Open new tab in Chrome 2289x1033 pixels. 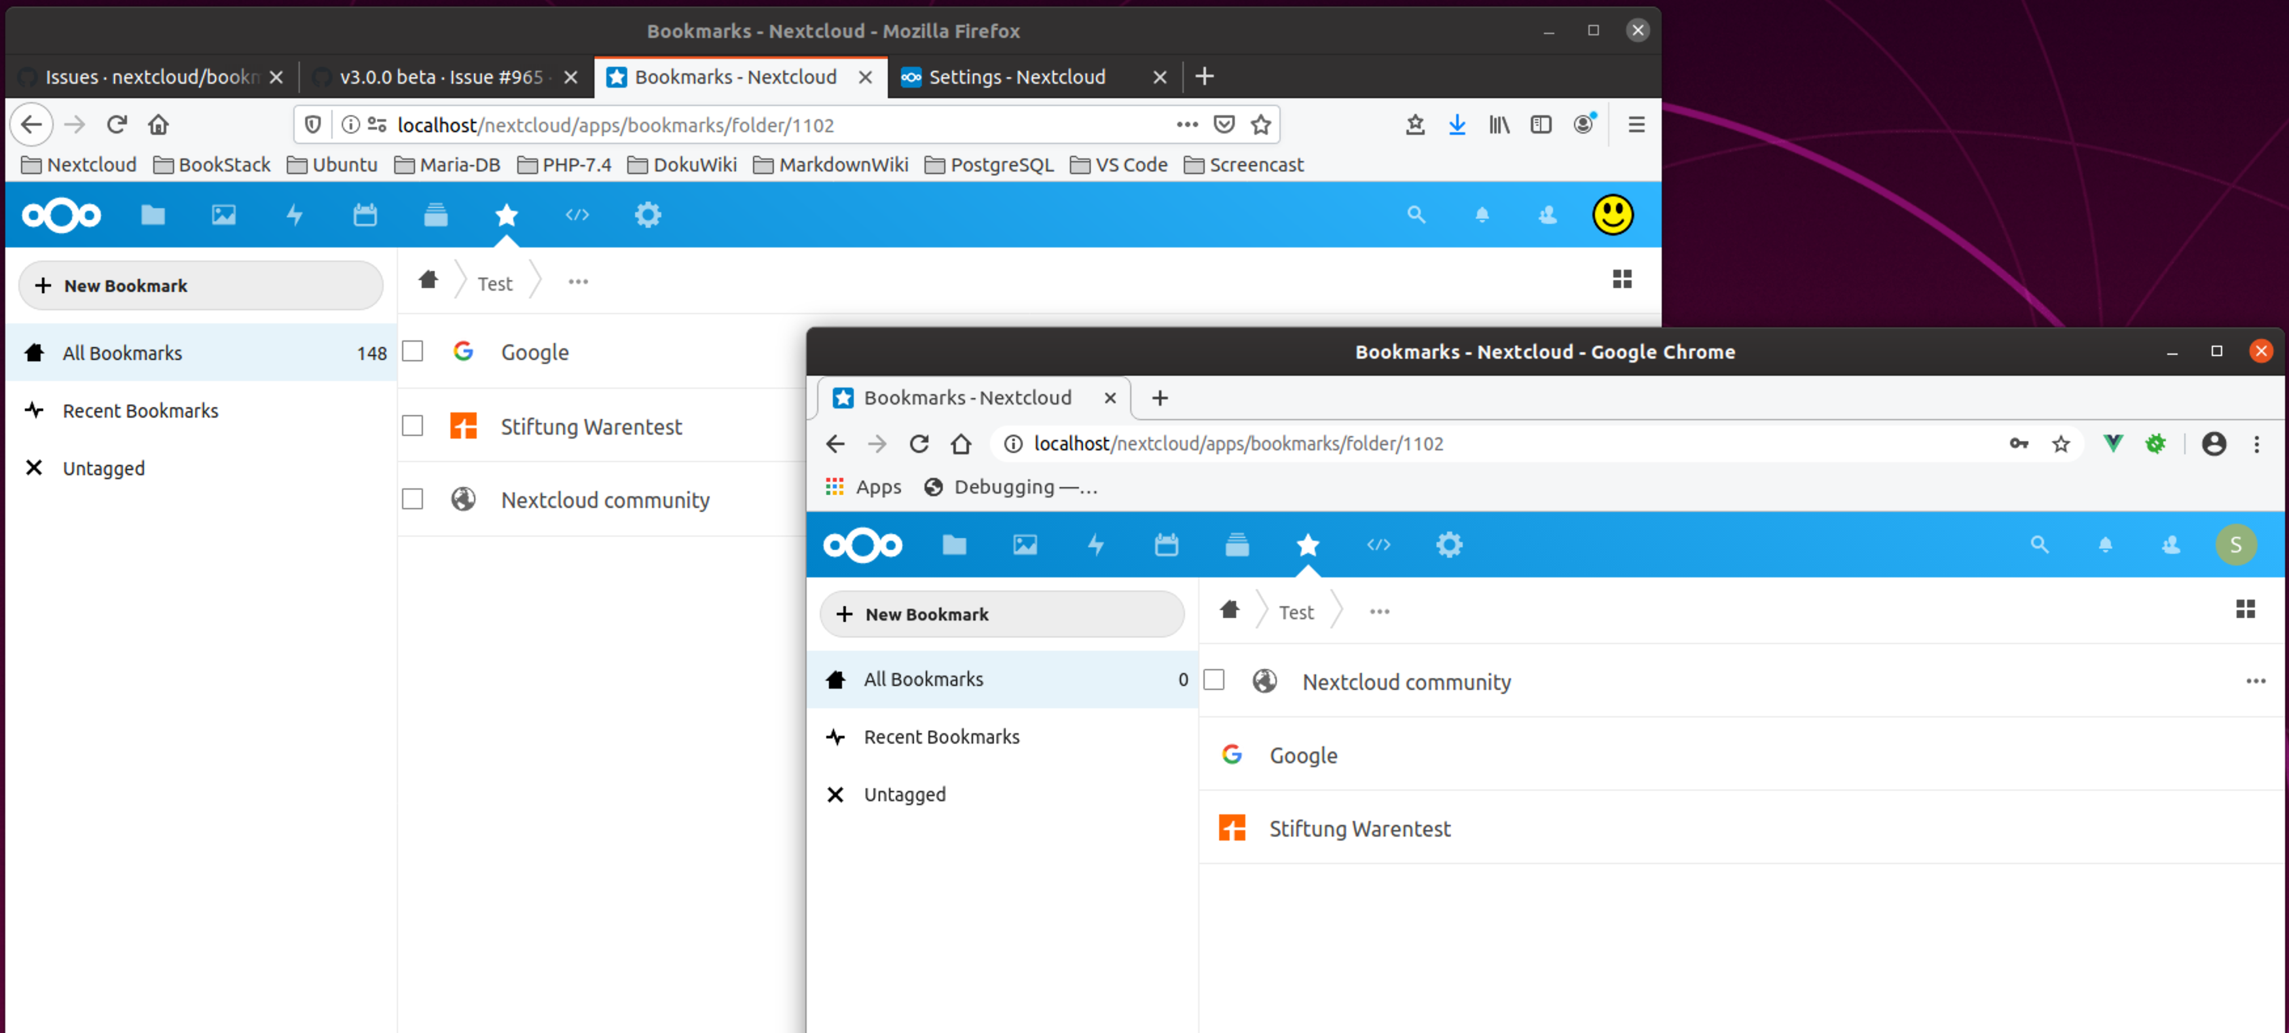1160,397
